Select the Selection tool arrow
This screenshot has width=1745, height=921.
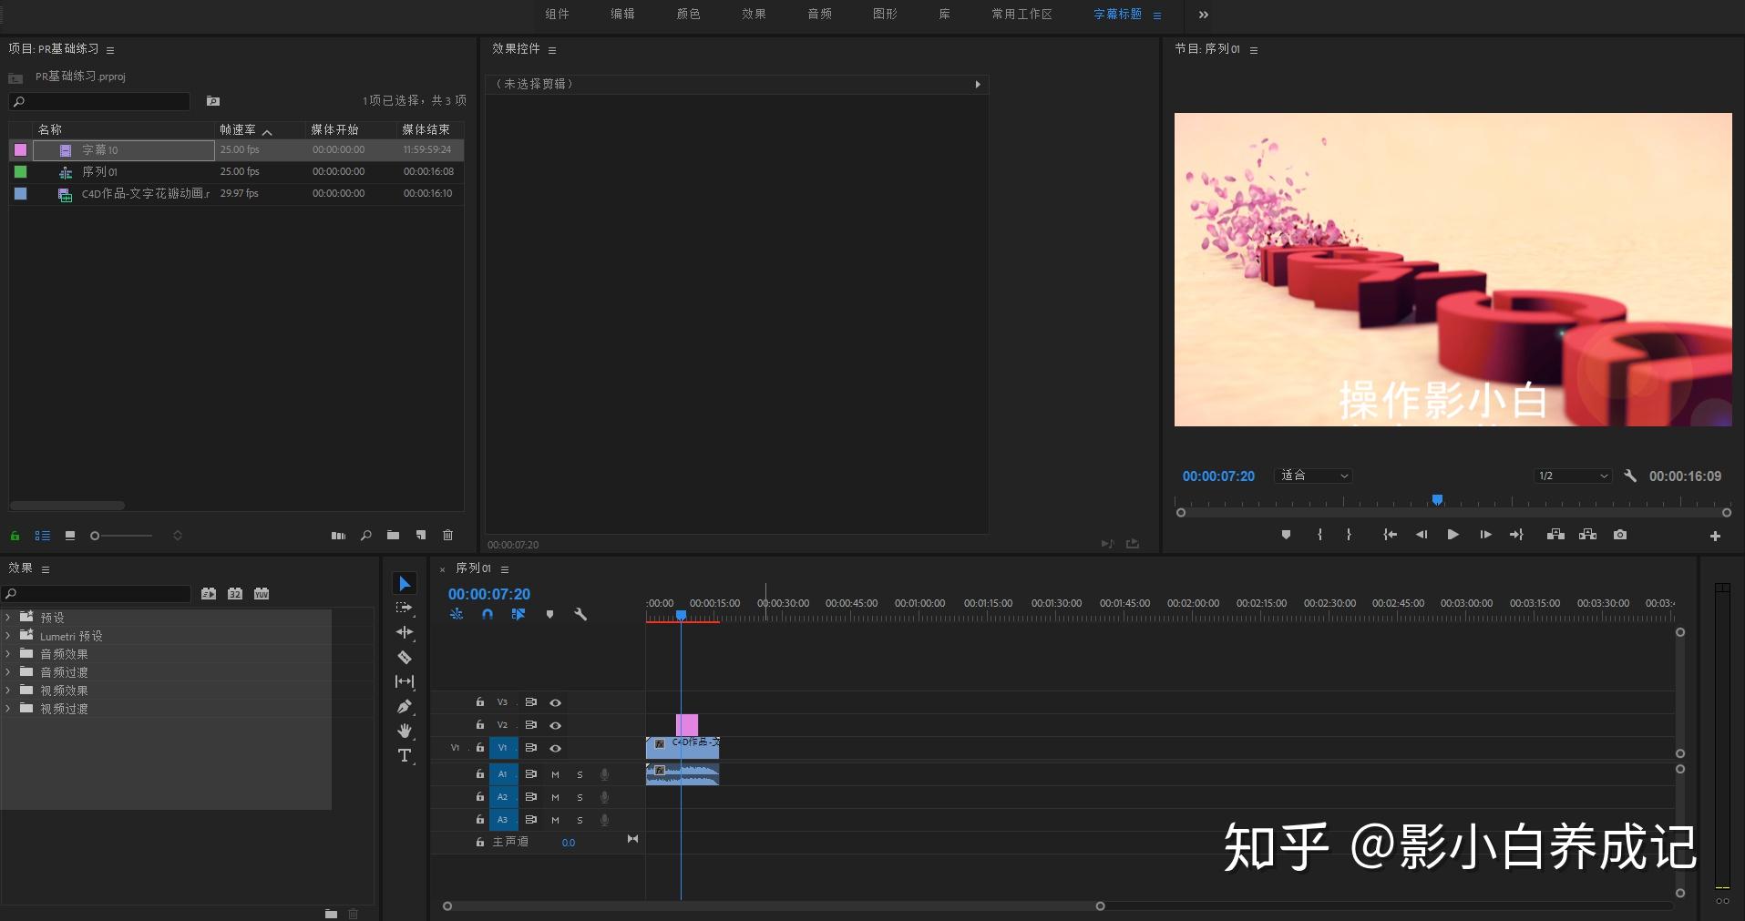point(405,583)
